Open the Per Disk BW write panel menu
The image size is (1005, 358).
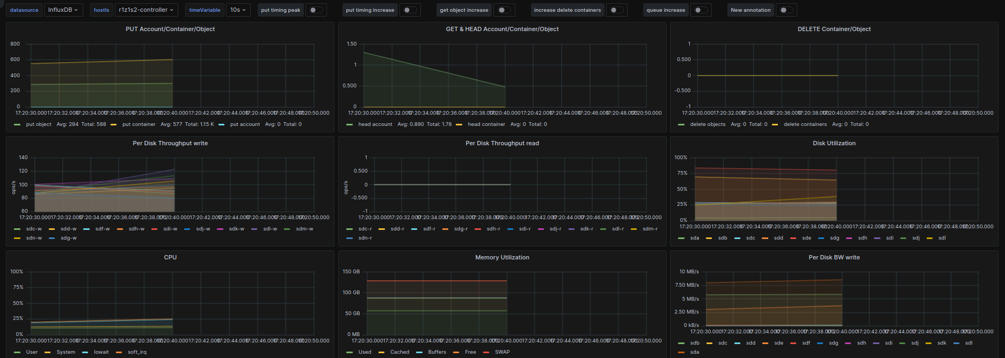tap(834, 257)
